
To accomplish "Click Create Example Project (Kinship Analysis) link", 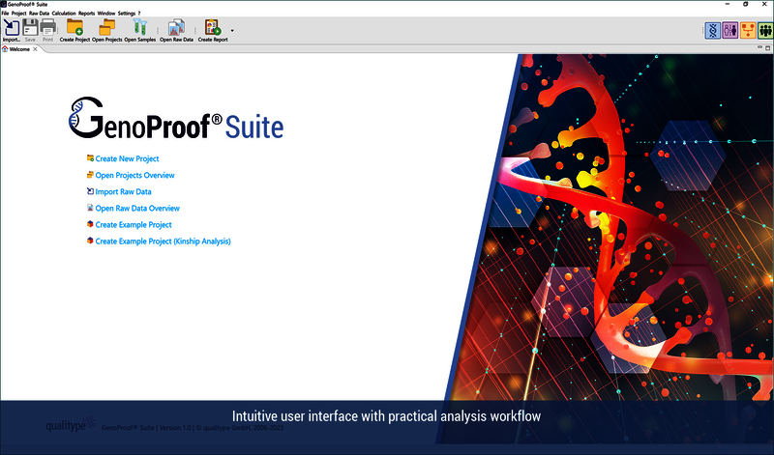I will point(163,242).
